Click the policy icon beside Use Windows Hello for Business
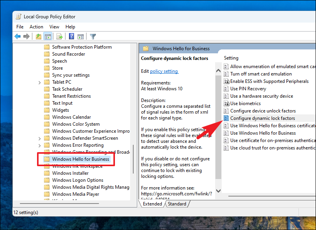This screenshot has width=316, height=230. (226, 133)
